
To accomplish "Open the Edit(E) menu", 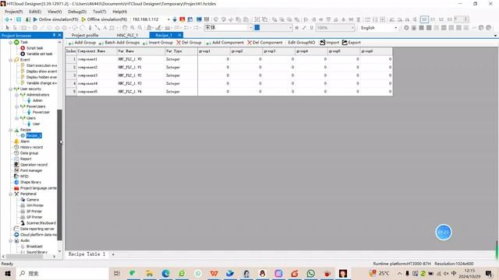I will [x=35, y=12].
